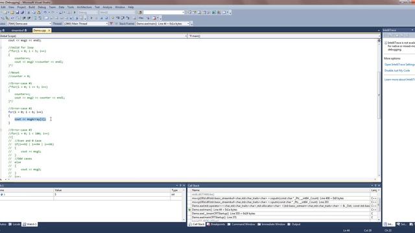The image size is (415, 233).
Task: Click the Save All toolbar icon
Action: coord(22,12)
